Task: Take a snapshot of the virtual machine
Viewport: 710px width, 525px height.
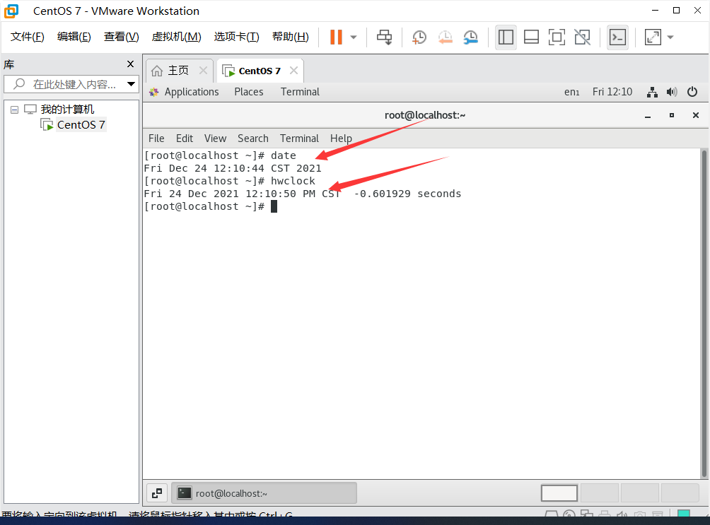Action: 419,37
